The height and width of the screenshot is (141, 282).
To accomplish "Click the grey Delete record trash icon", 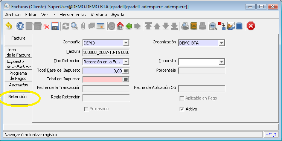I will [x=37, y=26].
